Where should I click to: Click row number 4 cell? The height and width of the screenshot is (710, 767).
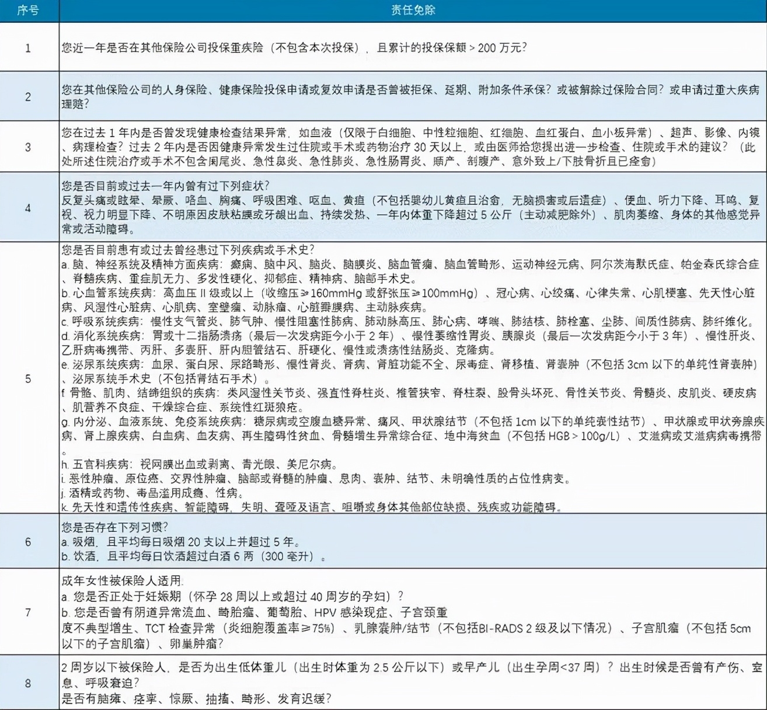tap(28, 207)
